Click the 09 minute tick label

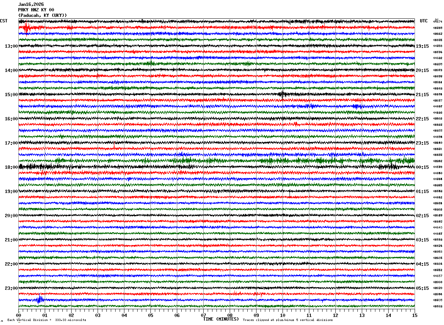click(x=256, y=315)
